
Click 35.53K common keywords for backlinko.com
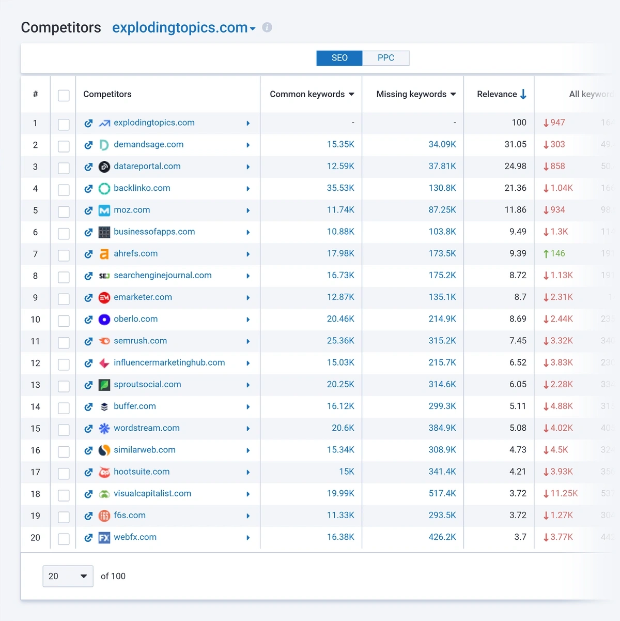340,188
